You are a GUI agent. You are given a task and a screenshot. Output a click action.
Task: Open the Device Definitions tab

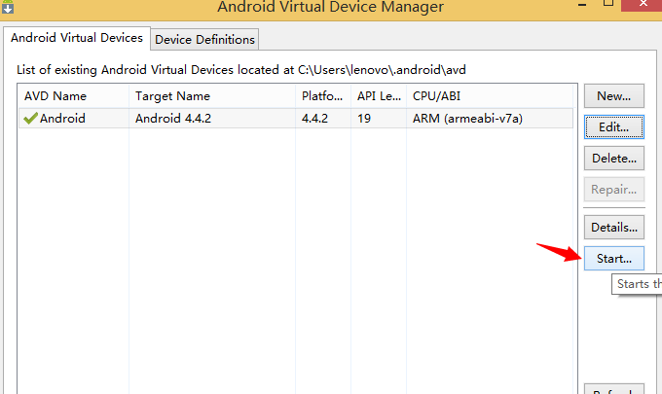click(204, 39)
